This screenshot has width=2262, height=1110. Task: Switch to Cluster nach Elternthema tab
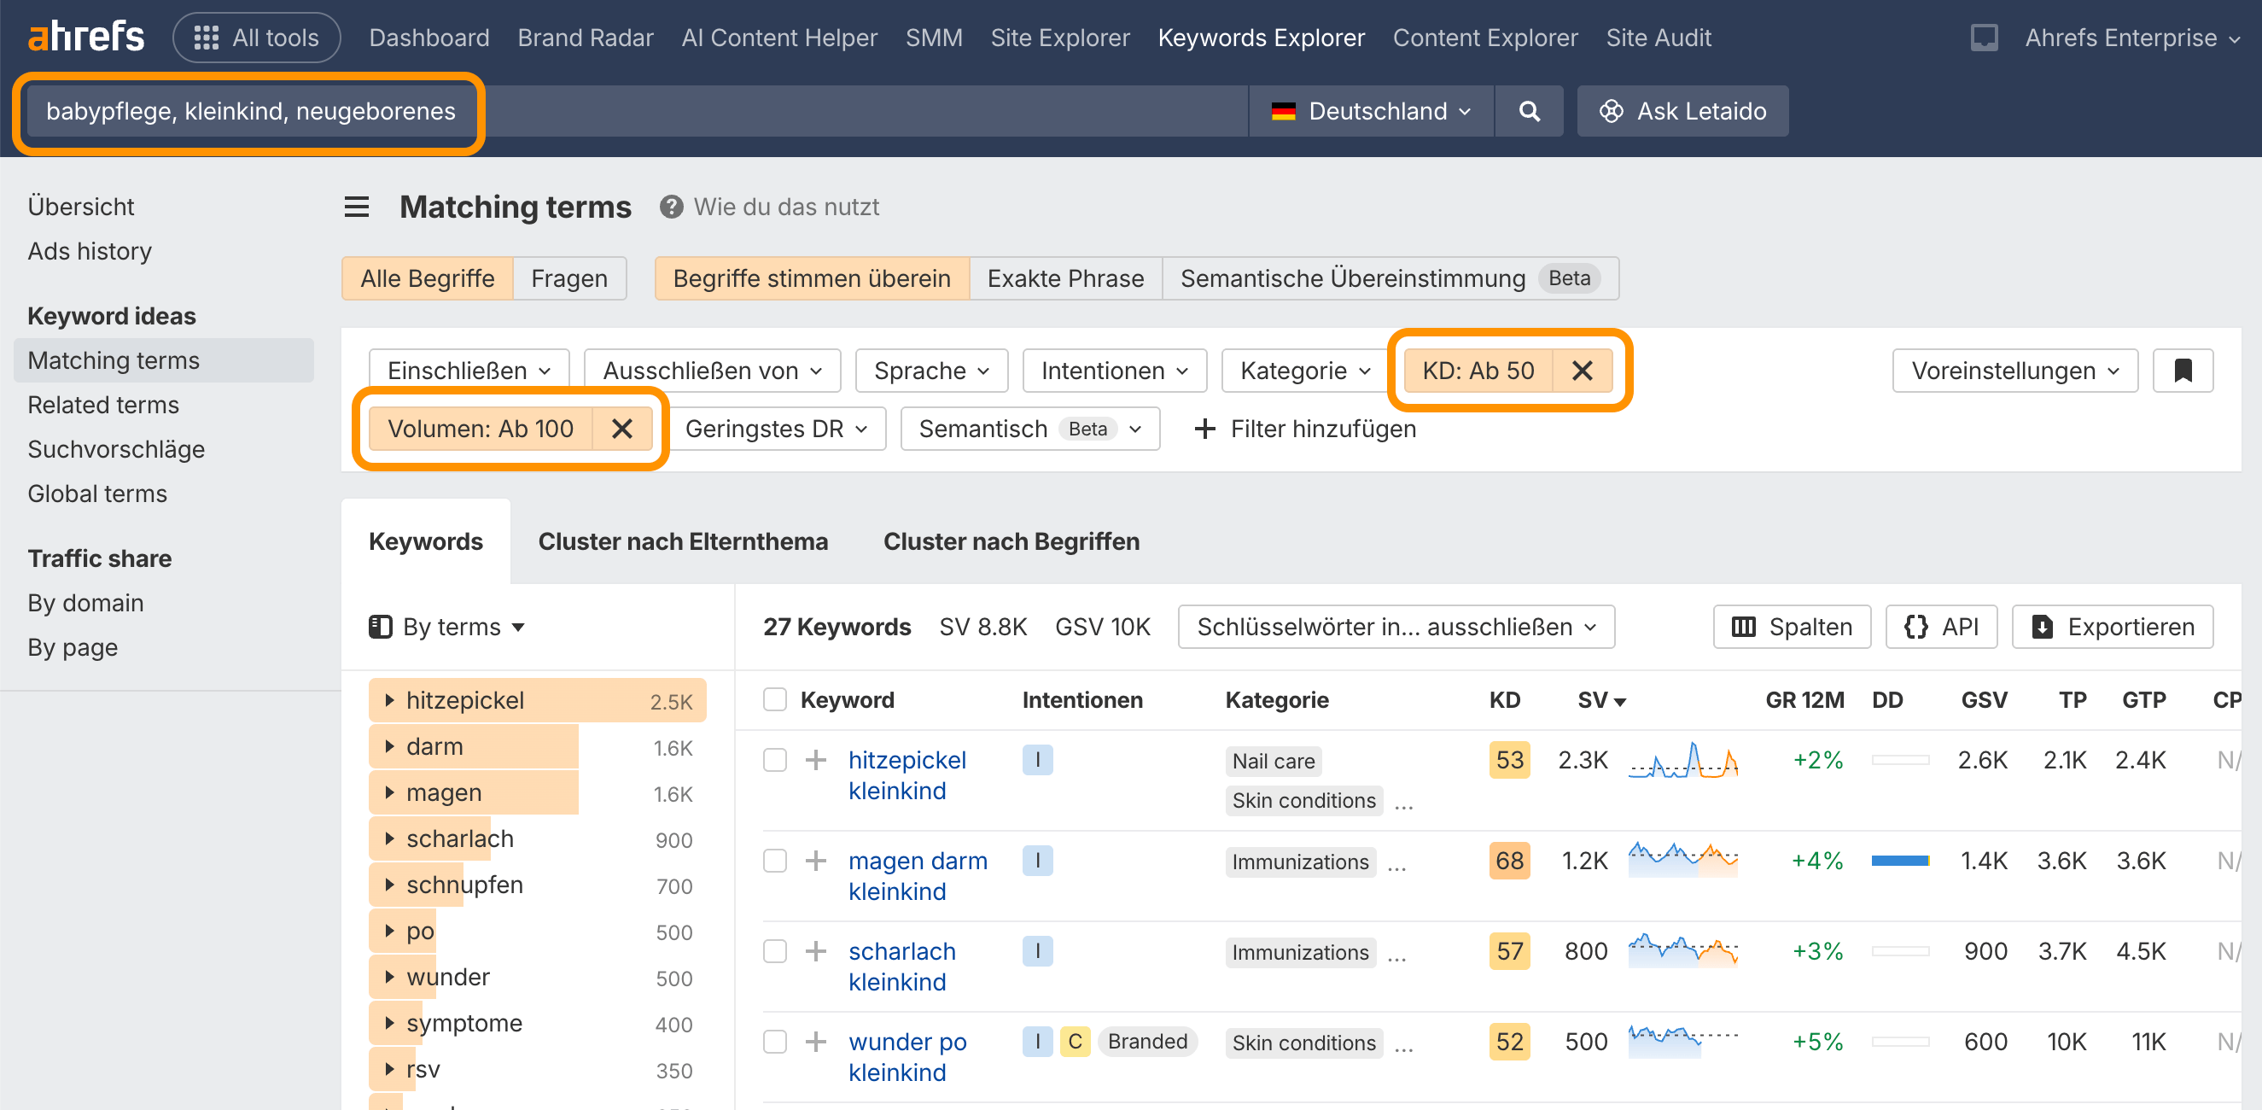682,542
